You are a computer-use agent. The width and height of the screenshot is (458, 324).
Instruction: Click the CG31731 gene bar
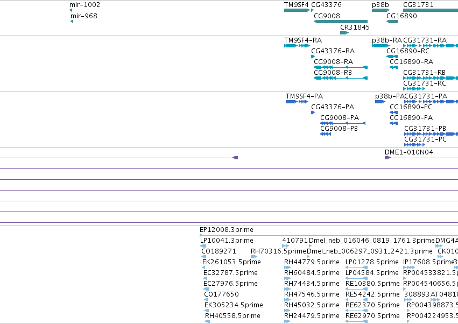[x=431, y=10]
